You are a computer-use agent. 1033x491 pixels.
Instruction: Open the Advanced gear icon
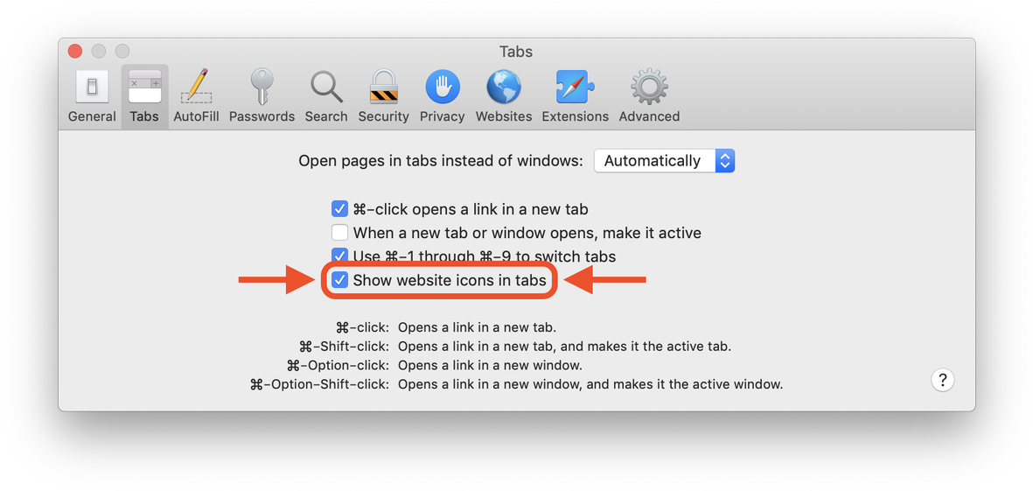649,87
